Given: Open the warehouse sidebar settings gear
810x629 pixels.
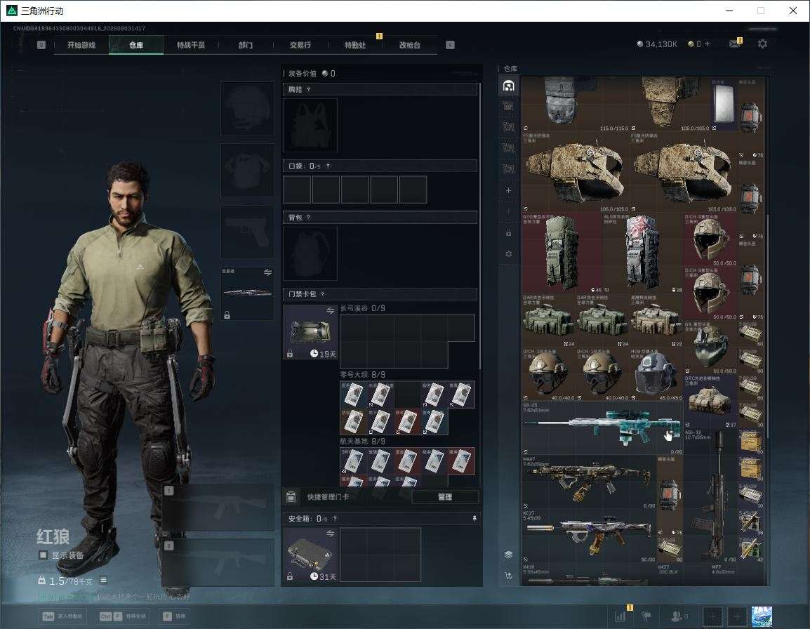Looking at the screenshot, I should point(508,253).
